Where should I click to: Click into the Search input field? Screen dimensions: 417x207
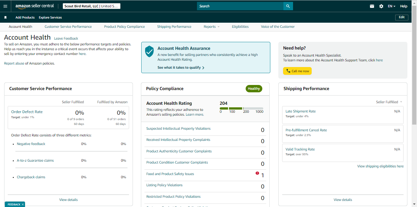tap(240, 6)
